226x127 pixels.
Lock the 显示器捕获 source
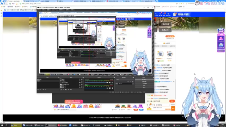coord(82,83)
